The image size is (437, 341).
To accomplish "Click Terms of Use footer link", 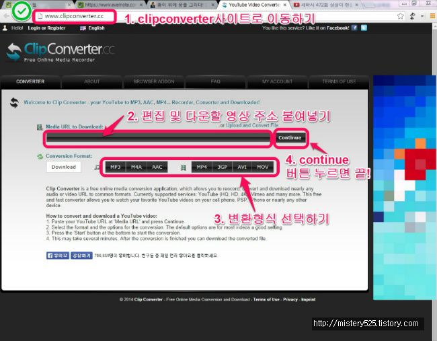I will click(266, 299).
